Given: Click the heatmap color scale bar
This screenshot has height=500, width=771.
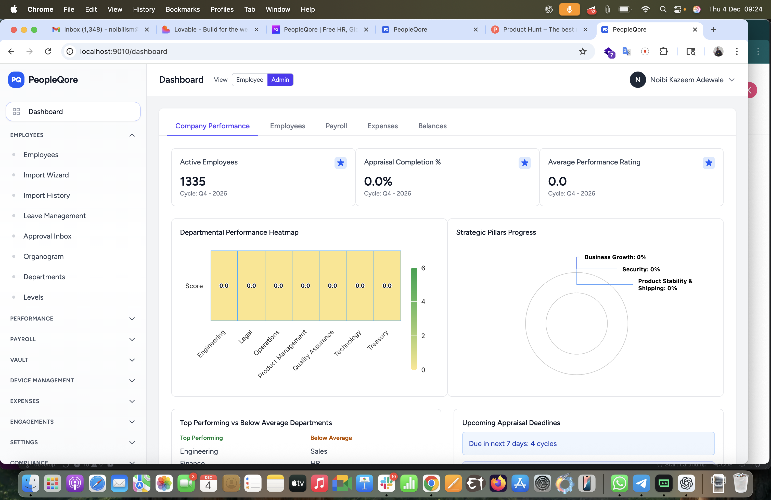Looking at the screenshot, I should [414, 318].
